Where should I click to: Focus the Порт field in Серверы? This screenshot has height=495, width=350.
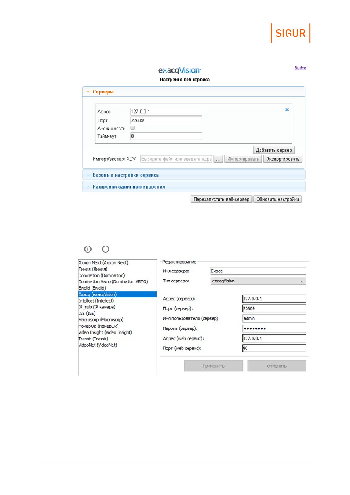pos(166,120)
